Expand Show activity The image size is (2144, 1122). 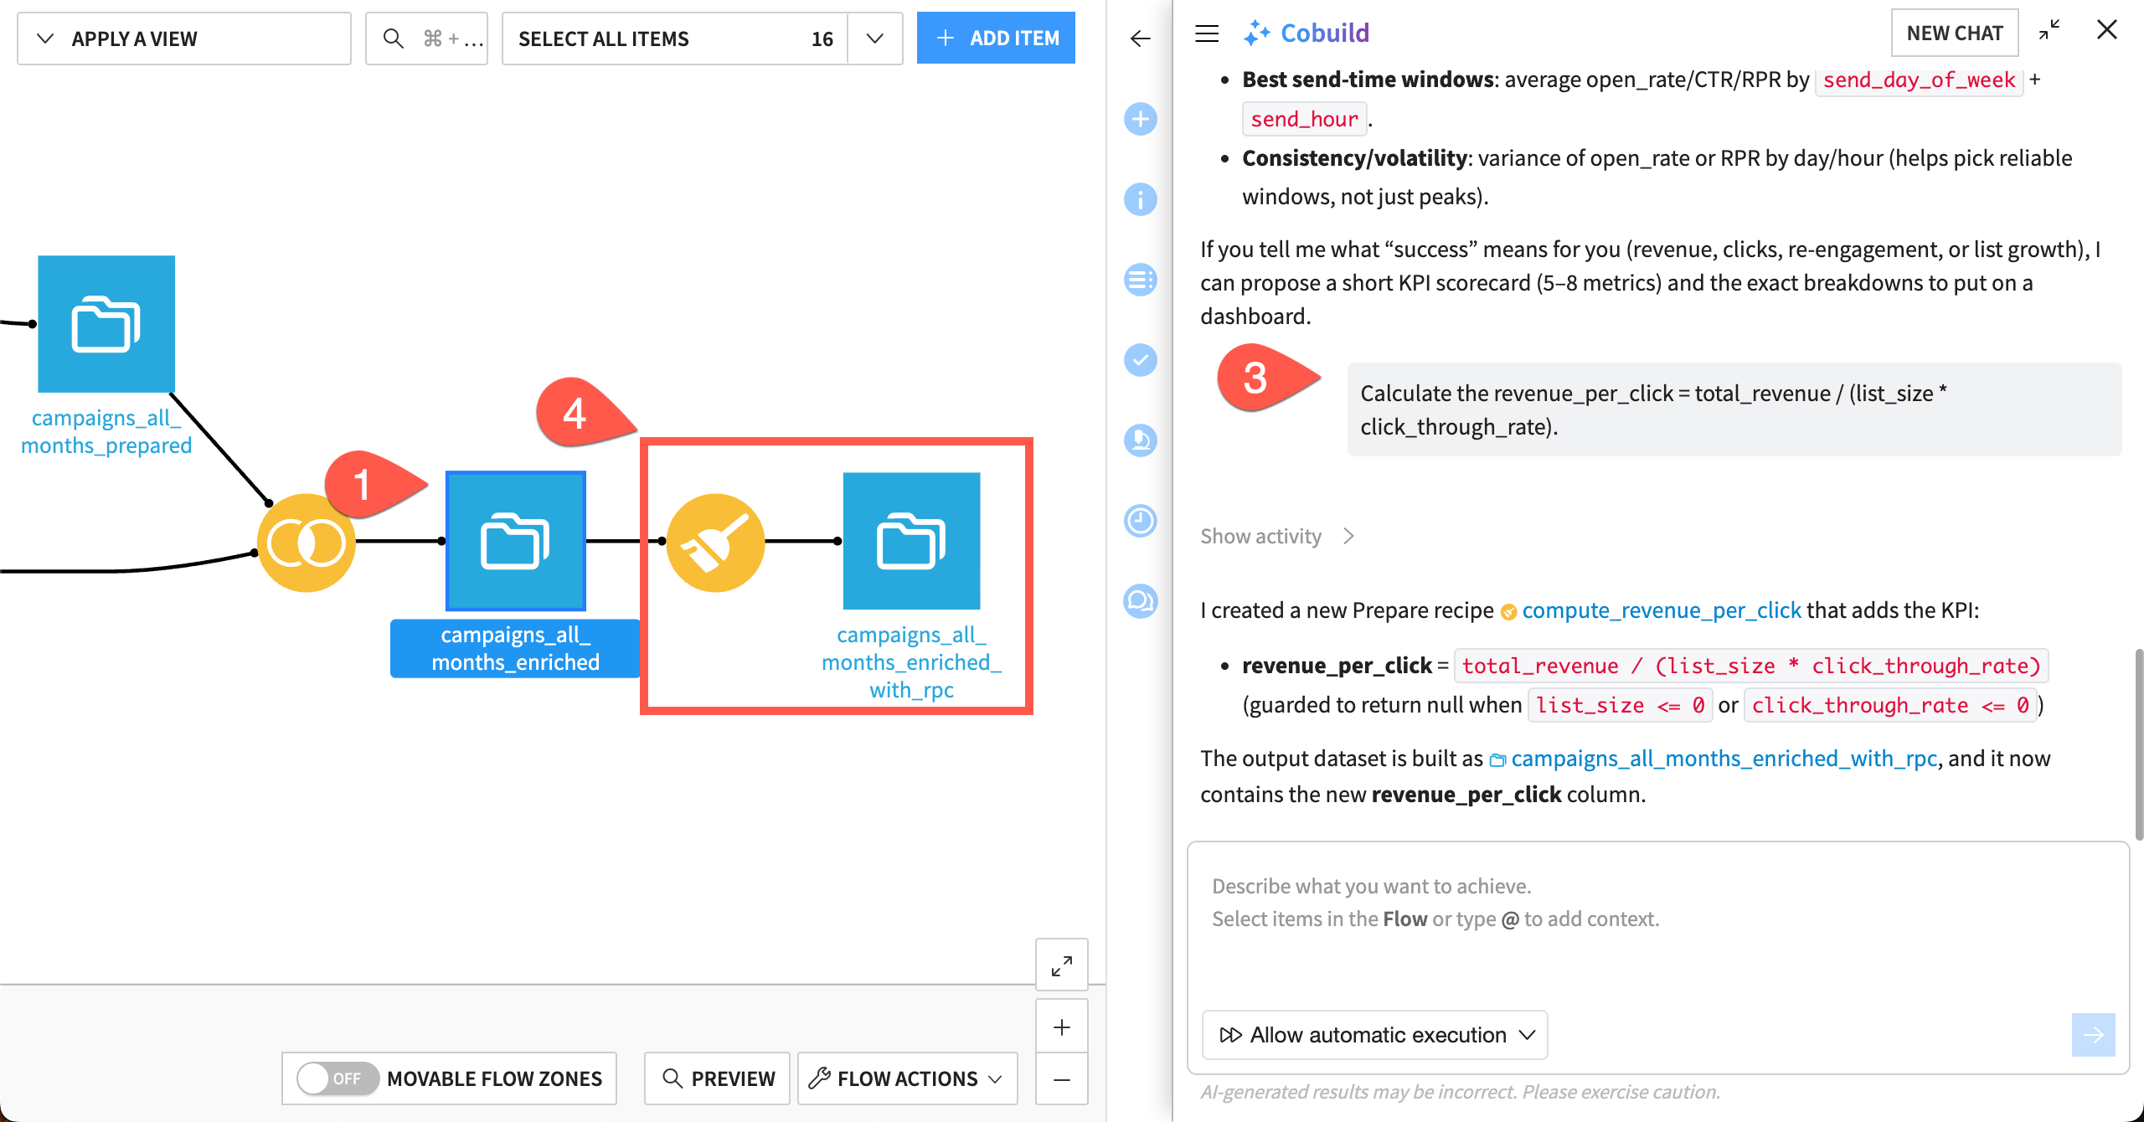(1277, 537)
